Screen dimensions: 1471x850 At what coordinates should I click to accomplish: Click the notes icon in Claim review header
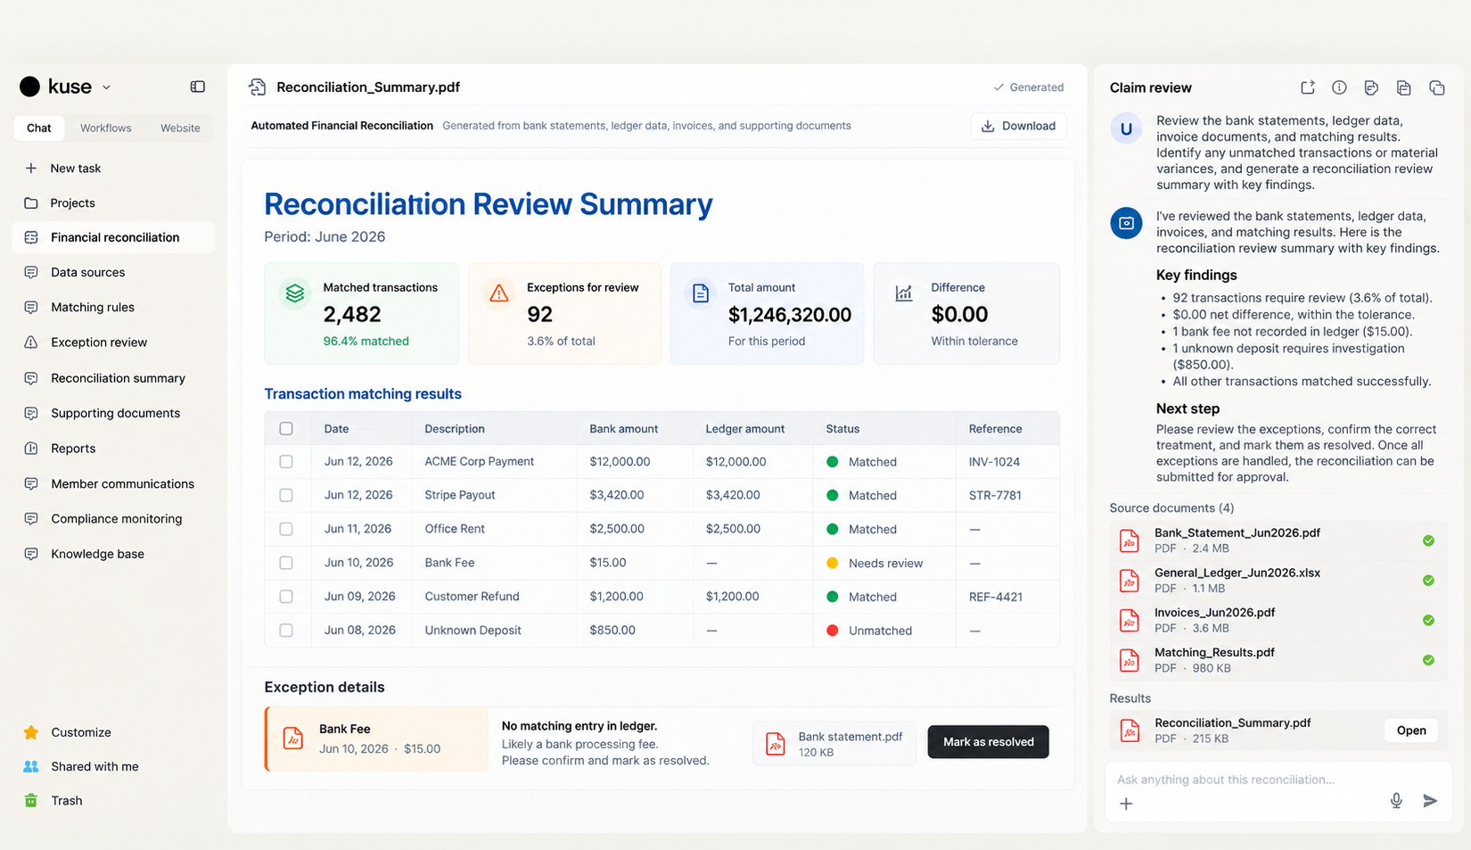click(x=1371, y=87)
